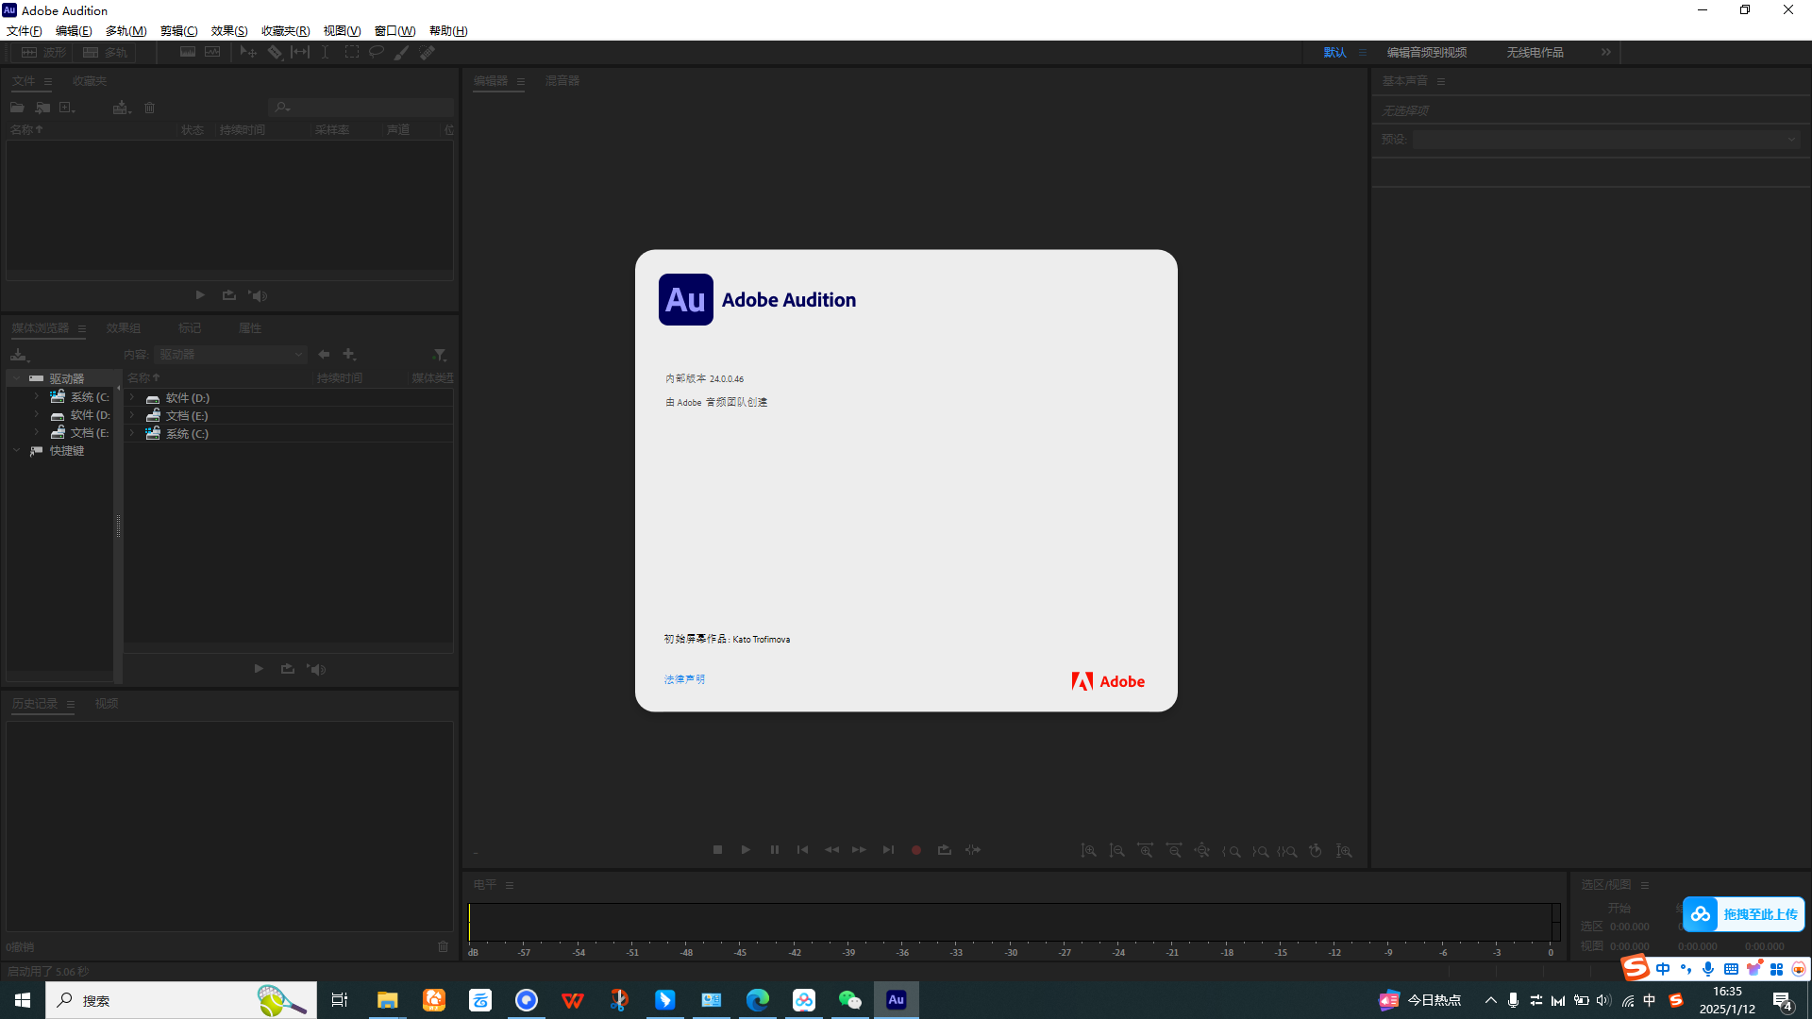Click the 混音器 tab in editor panel
Viewport: 1812px width, 1019px height.
coord(562,81)
